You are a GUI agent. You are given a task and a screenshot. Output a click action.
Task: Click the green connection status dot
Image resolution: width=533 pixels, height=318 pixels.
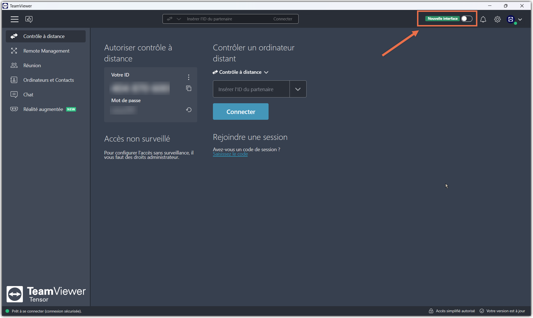(7, 311)
